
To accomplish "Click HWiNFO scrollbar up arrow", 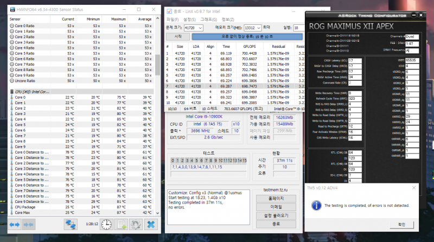I will [157, 18].
